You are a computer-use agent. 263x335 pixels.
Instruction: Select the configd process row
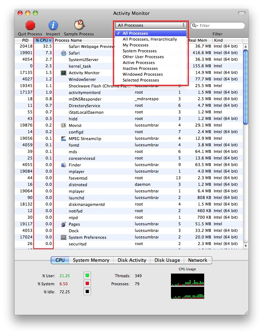pyautogui.click(x=129, y=132)
